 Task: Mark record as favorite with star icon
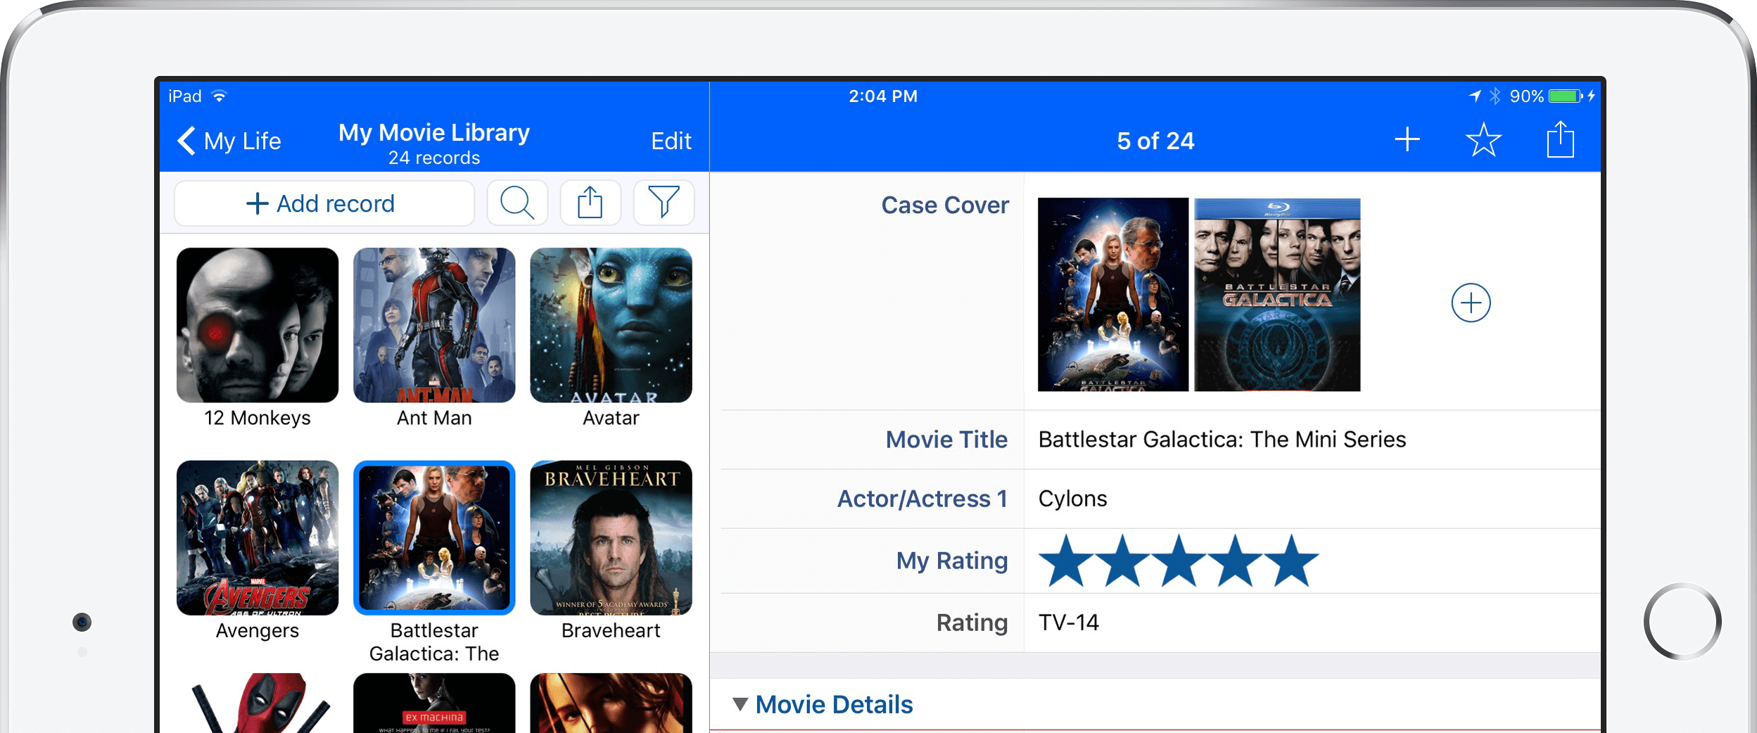pyautogui.click(x=1483, y=140)
